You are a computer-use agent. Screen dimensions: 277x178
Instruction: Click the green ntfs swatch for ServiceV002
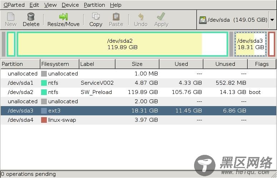click(x=44, y=83)
